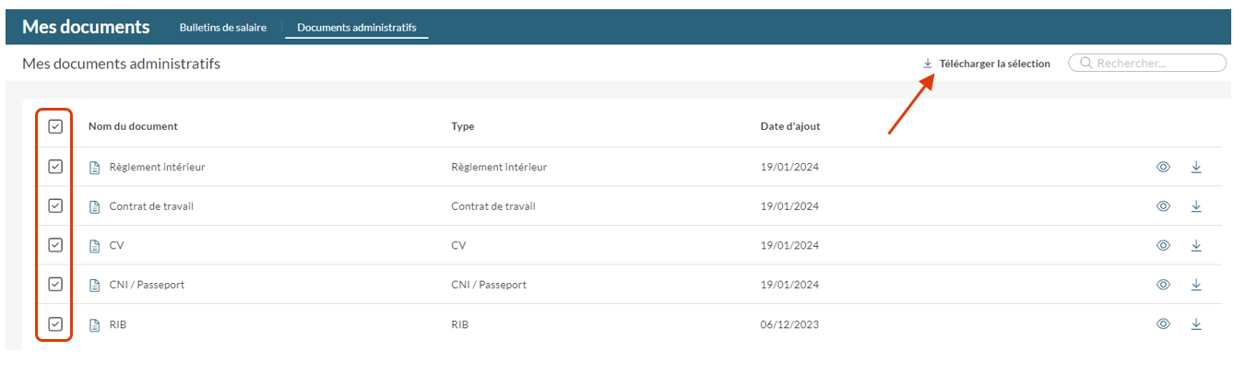1234x375 pixels.
Task: Preview the Règlement intérieur document with eye icon
Action: tap(1163, 167)
